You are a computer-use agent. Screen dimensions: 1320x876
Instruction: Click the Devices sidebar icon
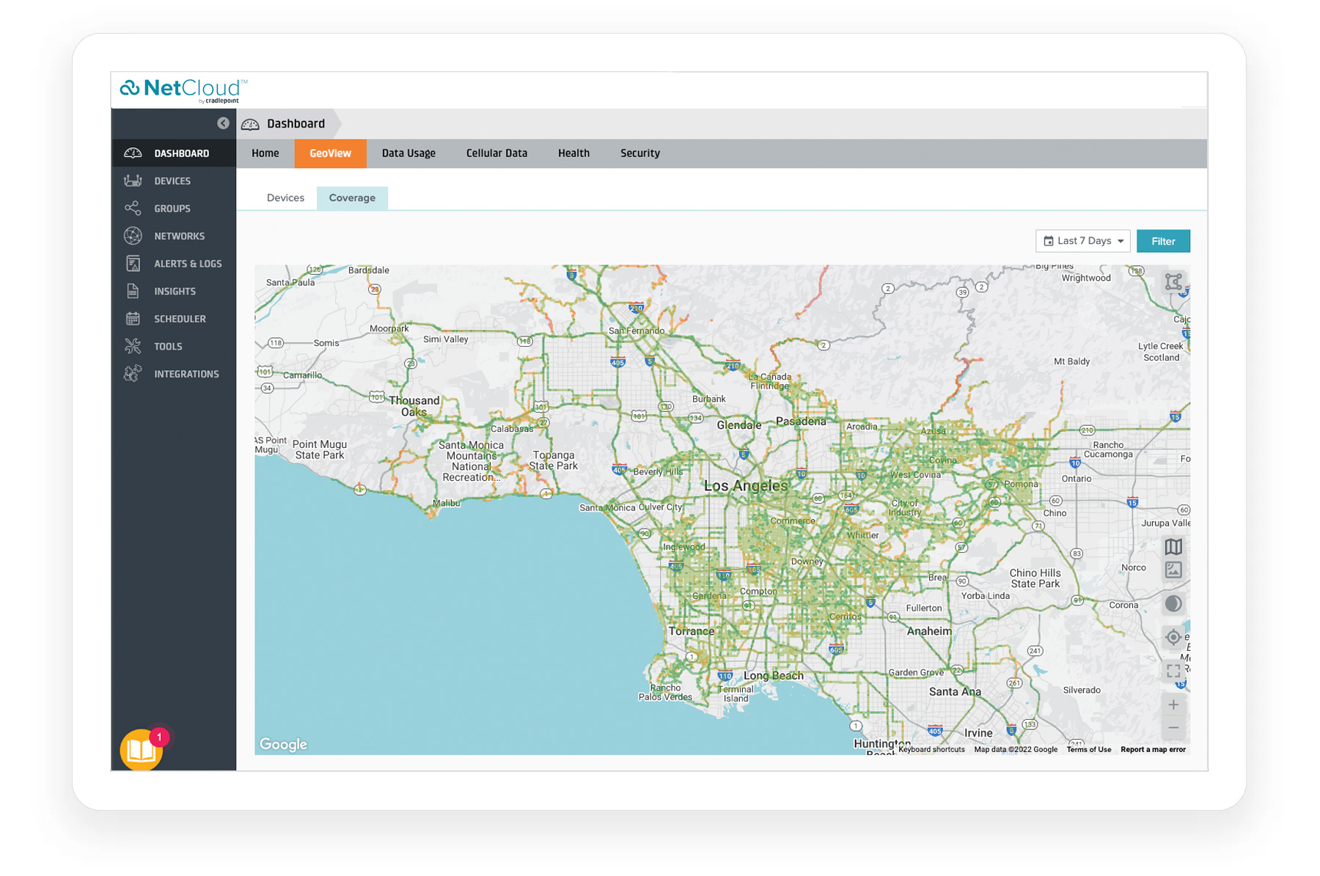pos(133,181)
